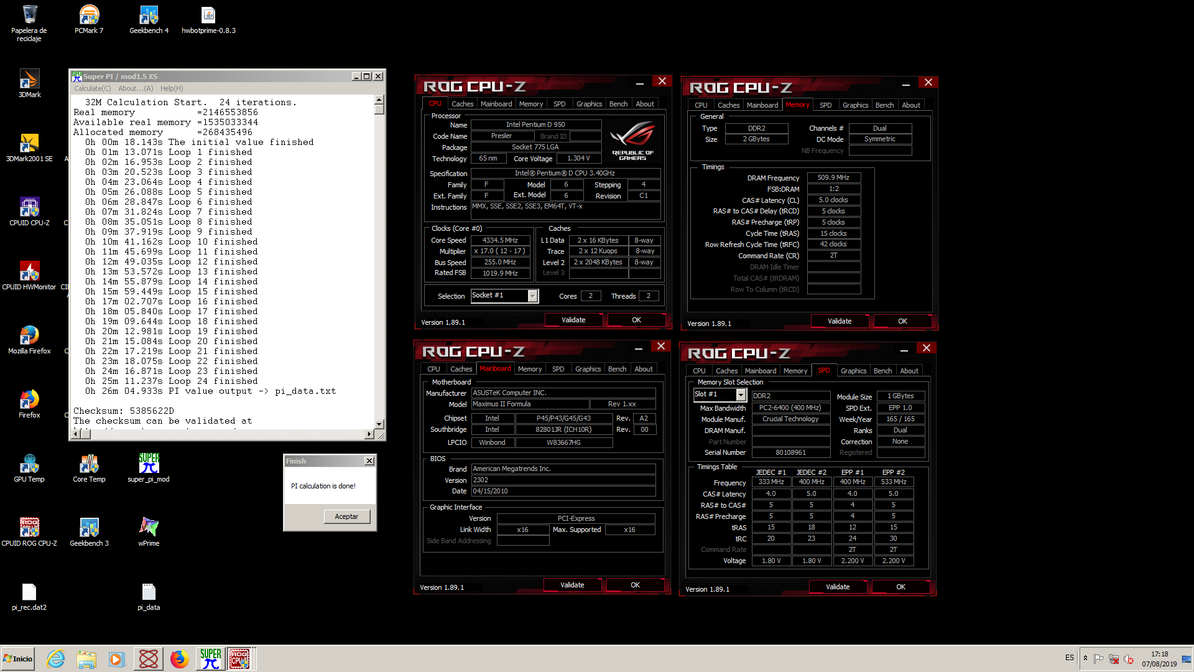Switch to ROG CPU-Z taskbar button
The image size is (1194, 672).
click(x=240, y=659)
